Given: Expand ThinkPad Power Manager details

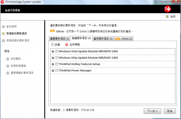Looking at the screenshot, I should click(x=53, y=70).
